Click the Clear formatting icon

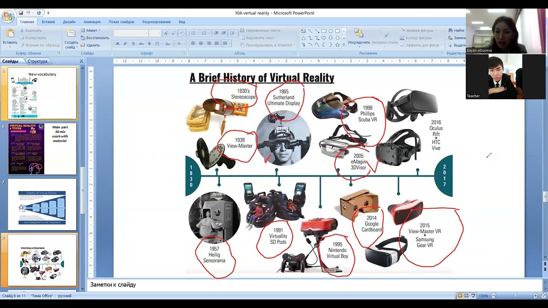pyautogui.click(x=182, y=33)
